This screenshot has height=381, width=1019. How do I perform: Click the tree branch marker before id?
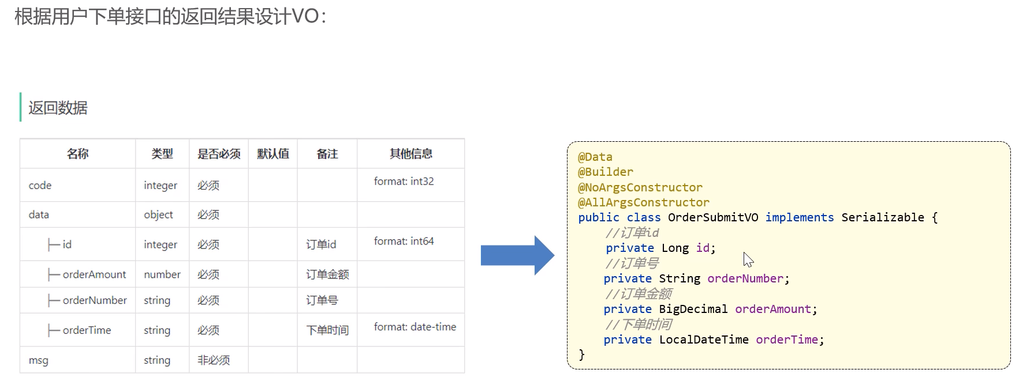point(54,245)
